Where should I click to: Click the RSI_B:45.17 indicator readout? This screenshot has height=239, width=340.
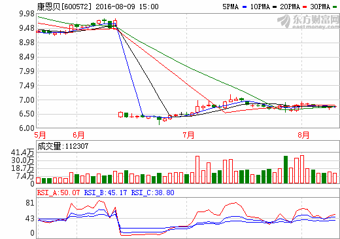[105, 193]
